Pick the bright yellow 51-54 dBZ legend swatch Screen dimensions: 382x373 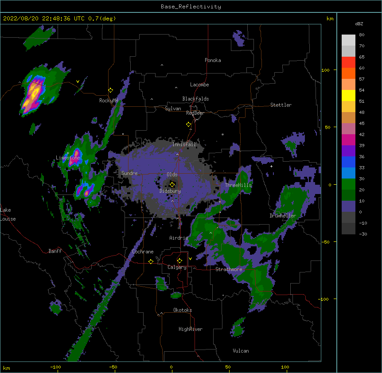348,95
